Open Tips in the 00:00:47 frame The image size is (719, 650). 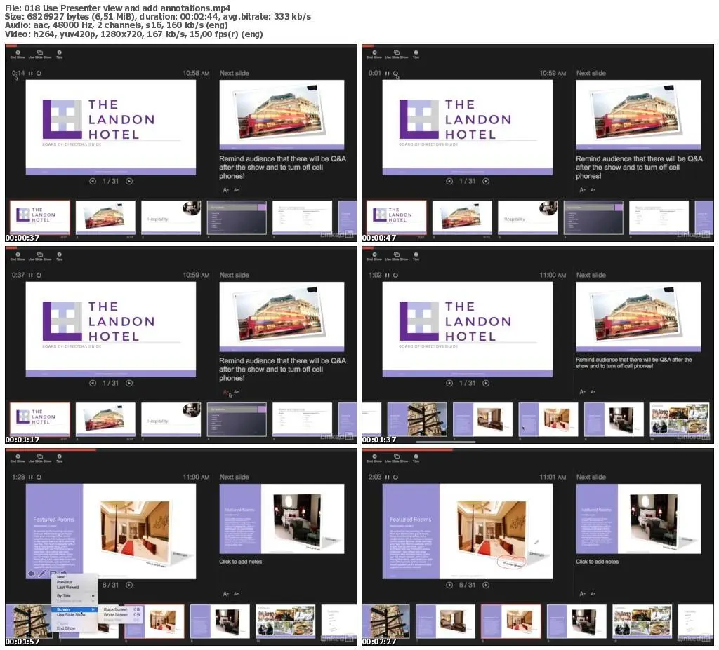(416, 54)
